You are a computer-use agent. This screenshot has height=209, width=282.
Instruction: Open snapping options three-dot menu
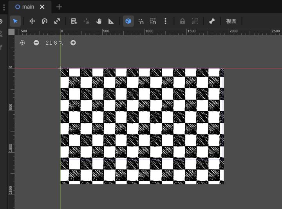(165, 21)
